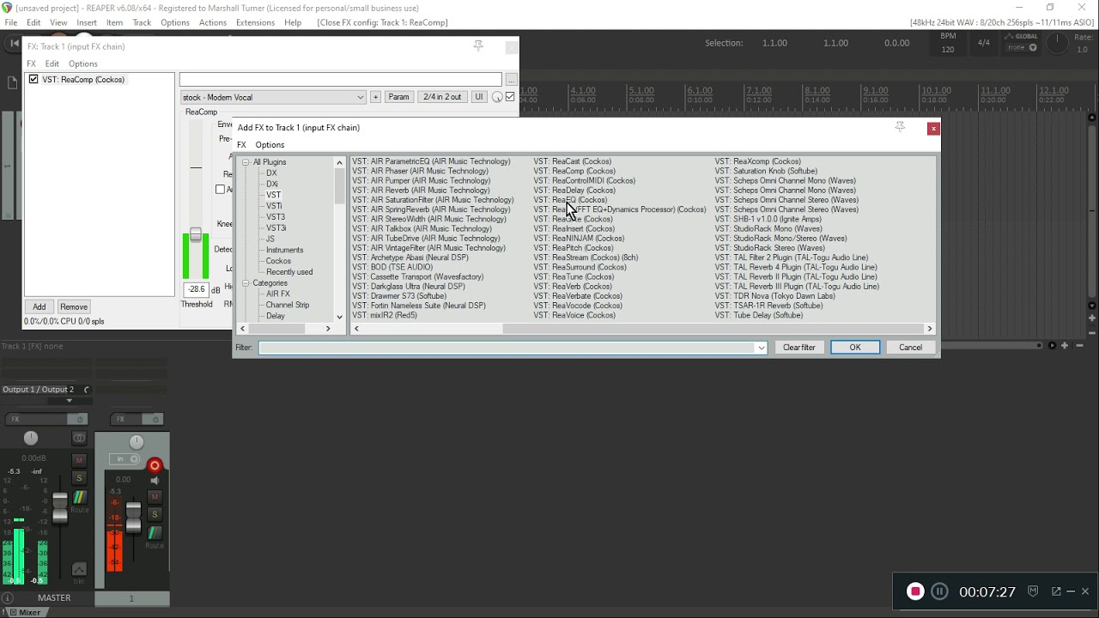The width and height of the screenshot is (1099, 618).
Task: Collapse the All Plugins tree node
Action: click(246, 162)
